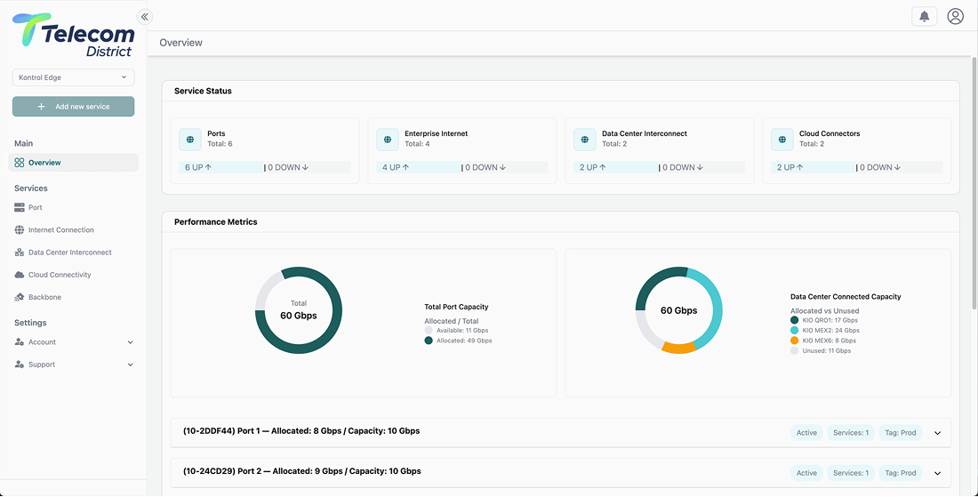Screen dimensions: 978x497
Task: Click the Internet Connection globe icon
Action: [20, 230]
